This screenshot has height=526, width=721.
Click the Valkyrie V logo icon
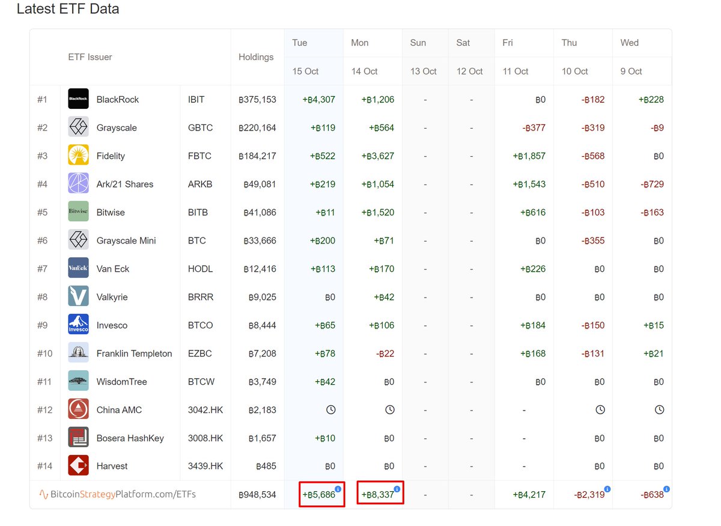[x=78, y=297]
